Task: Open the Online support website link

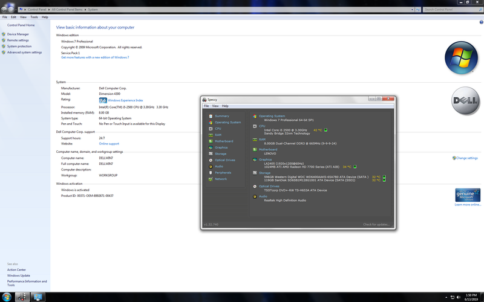Action: 109,144
